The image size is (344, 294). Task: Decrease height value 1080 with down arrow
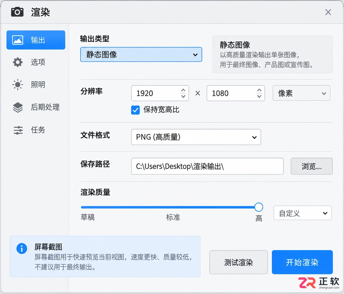click(x=259, y=96)
